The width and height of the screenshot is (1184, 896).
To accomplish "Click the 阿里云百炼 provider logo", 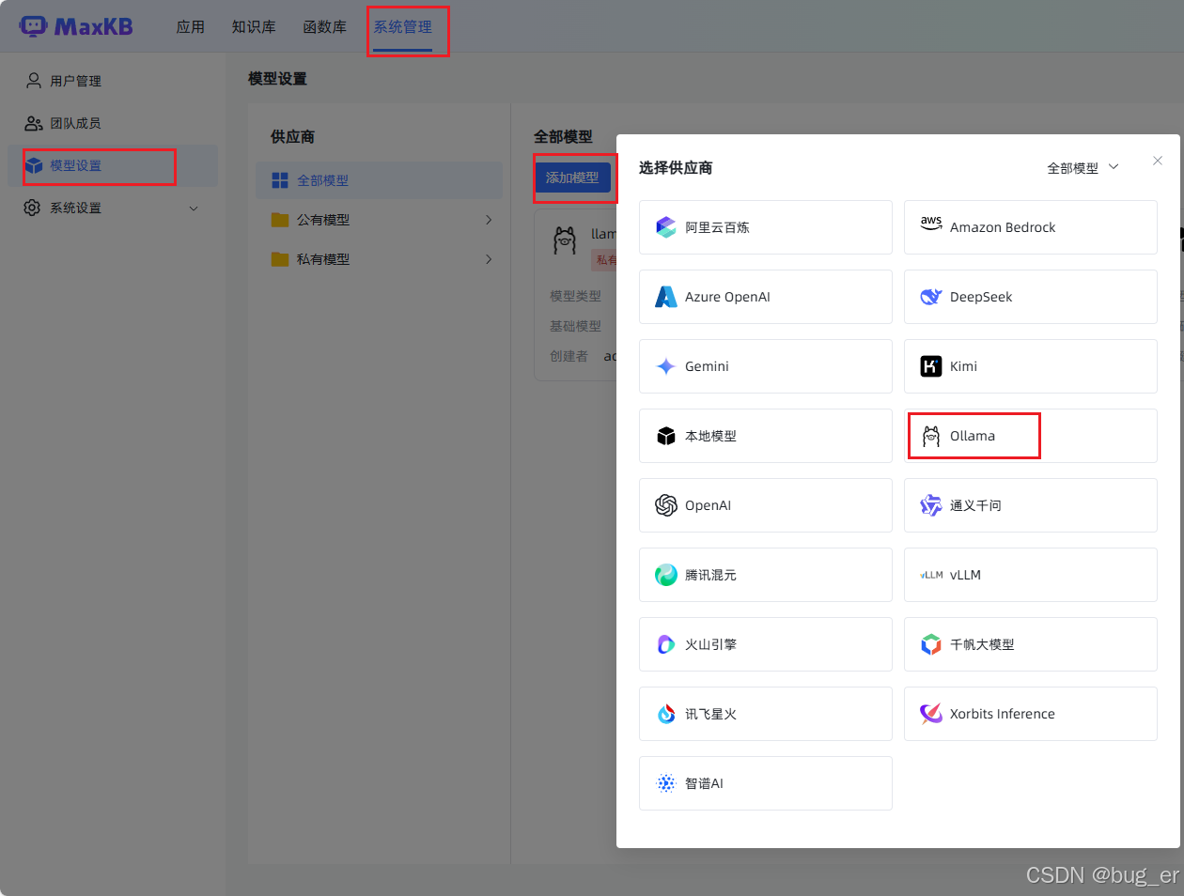I will pyautogui.click(x=666, y=227).
